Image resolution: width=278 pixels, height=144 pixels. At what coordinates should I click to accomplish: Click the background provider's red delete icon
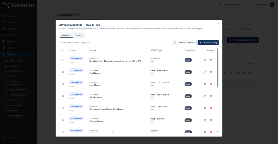click(x=250, y=73)
